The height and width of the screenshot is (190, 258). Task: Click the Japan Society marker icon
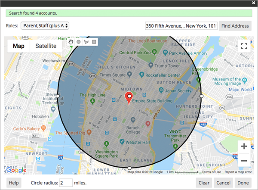coord(161,90)
